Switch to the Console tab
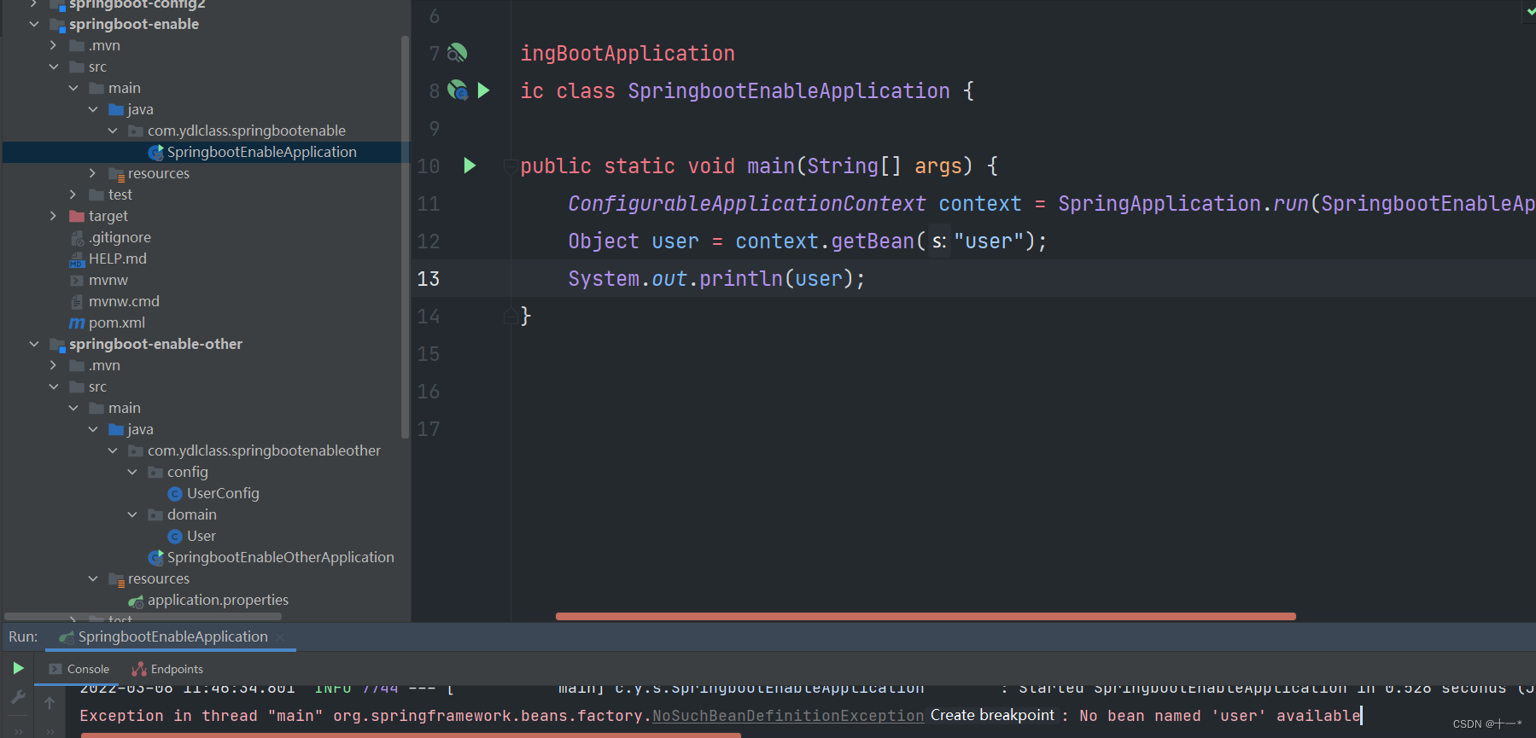 pos(79,669)
